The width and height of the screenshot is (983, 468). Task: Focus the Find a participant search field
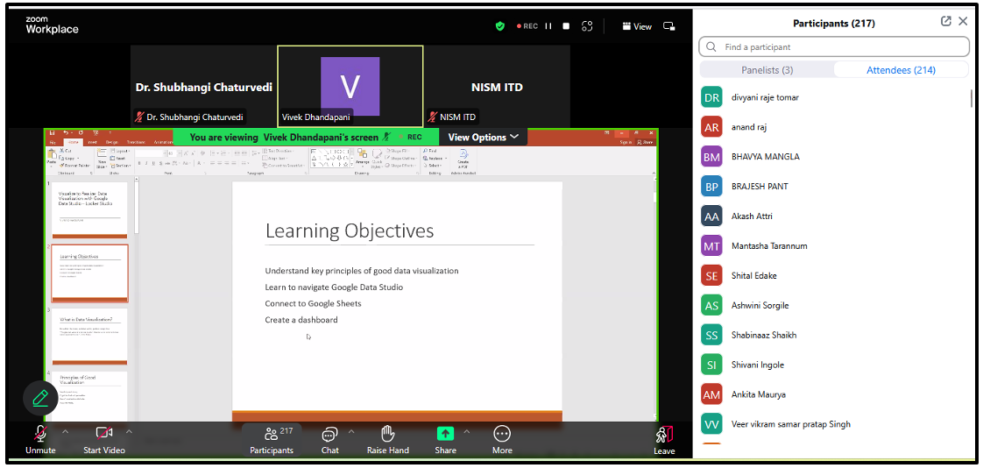click(x=834, y=46)
